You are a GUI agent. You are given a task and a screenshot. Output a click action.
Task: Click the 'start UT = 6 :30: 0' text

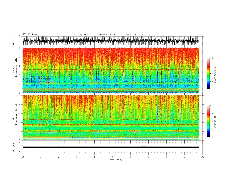coord(139,35)
